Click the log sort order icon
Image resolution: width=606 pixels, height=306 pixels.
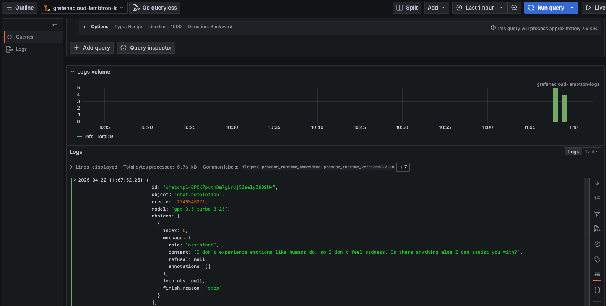click(x=597, y=198)
